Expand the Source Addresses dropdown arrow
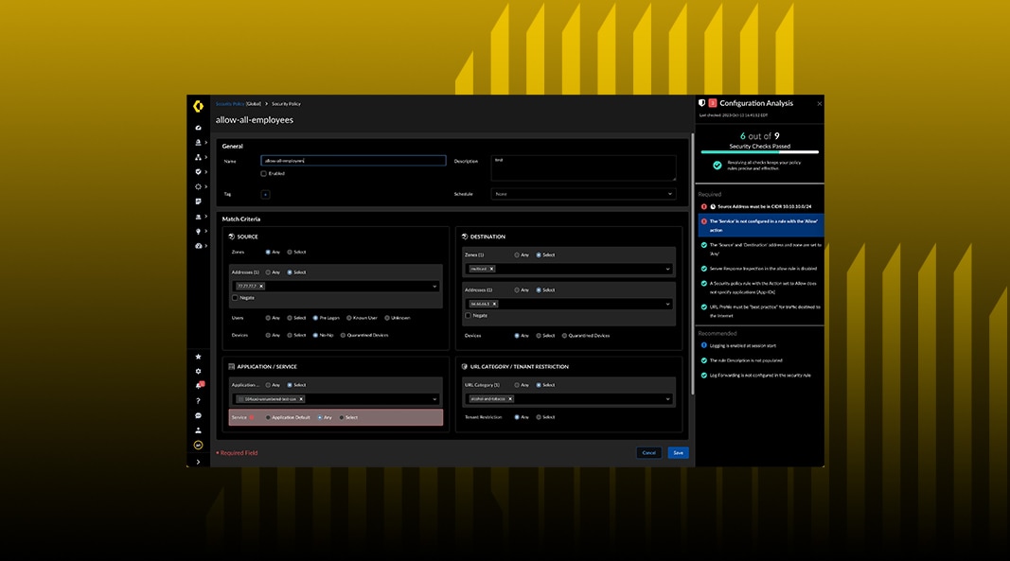 click(434, 286)
